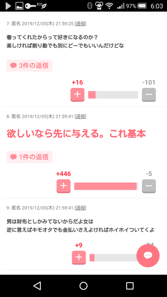Report comment 8 via 通報 link

point(81,116)
